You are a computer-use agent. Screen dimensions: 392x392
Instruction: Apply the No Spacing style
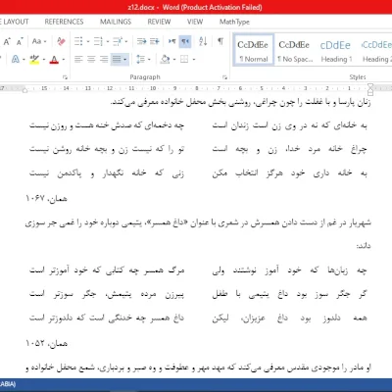coord(295,51)
